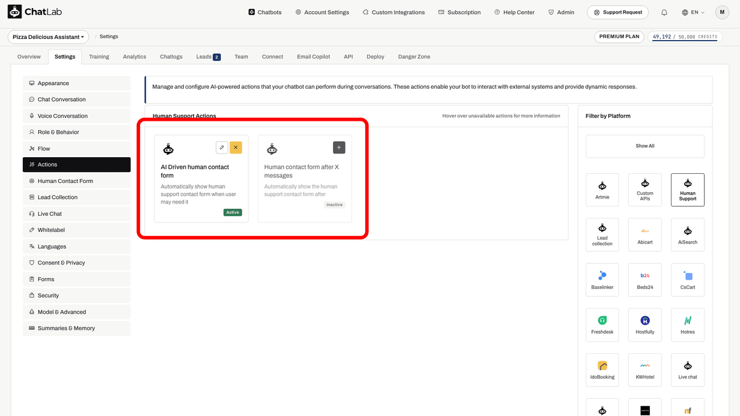Open the M user avatar menu
Viewport: 740px width, 416px height.
tap(722, 12)
